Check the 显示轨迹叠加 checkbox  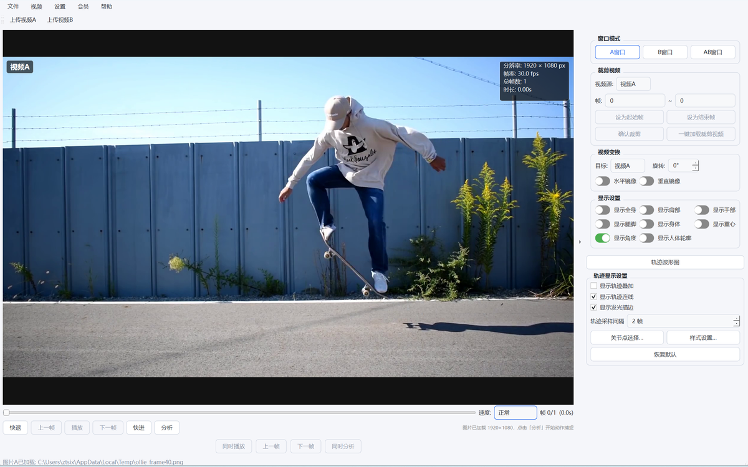tap(594, 286)
